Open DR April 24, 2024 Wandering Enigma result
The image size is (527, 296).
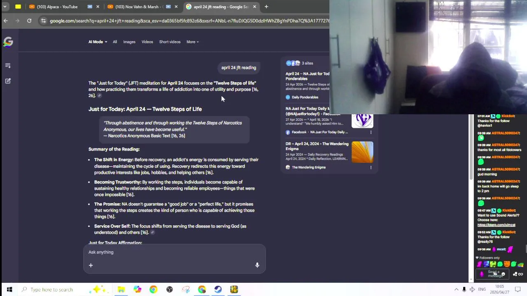[317, 146]
